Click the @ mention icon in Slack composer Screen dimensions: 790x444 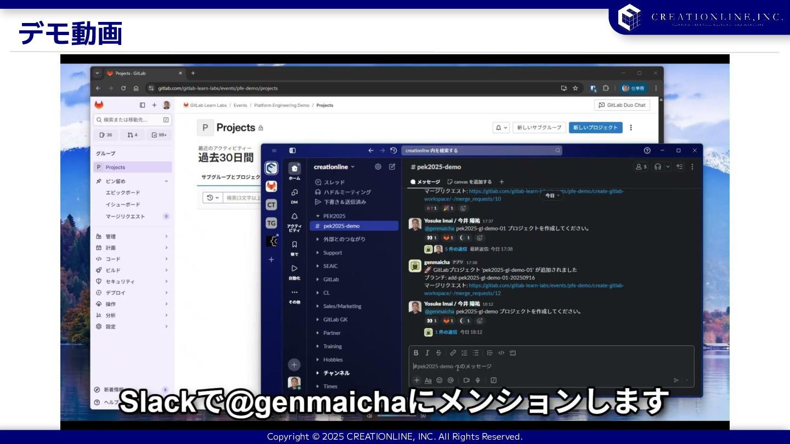[x=451, y=380]
